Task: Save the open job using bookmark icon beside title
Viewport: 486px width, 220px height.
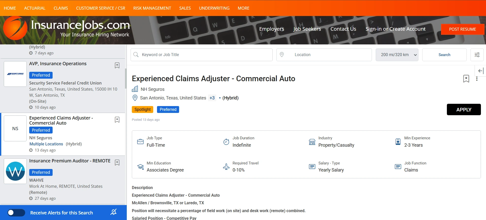Action: 466,79
